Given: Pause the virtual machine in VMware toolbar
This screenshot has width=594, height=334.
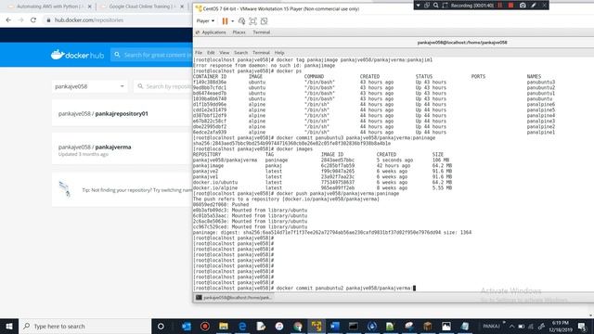Looking at the screenshot, I should pyautogui.click(x=225, y=21).
